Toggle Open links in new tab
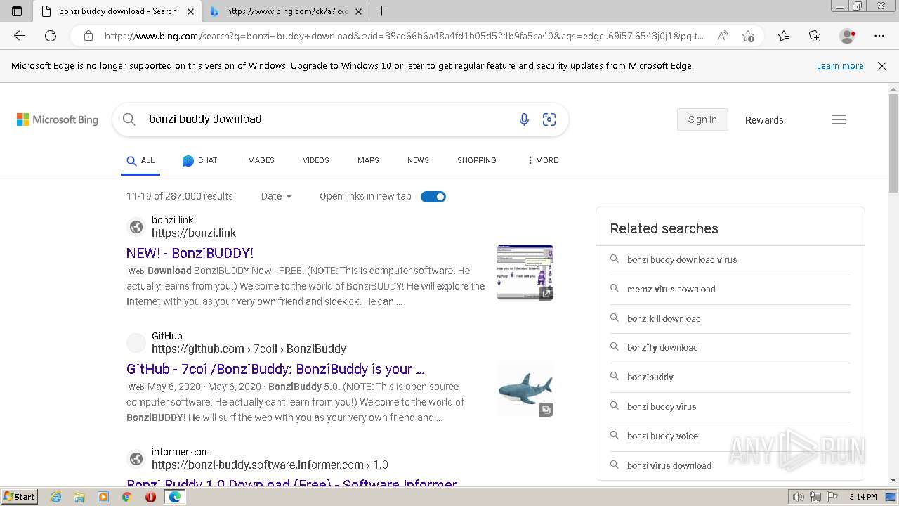 433,197
